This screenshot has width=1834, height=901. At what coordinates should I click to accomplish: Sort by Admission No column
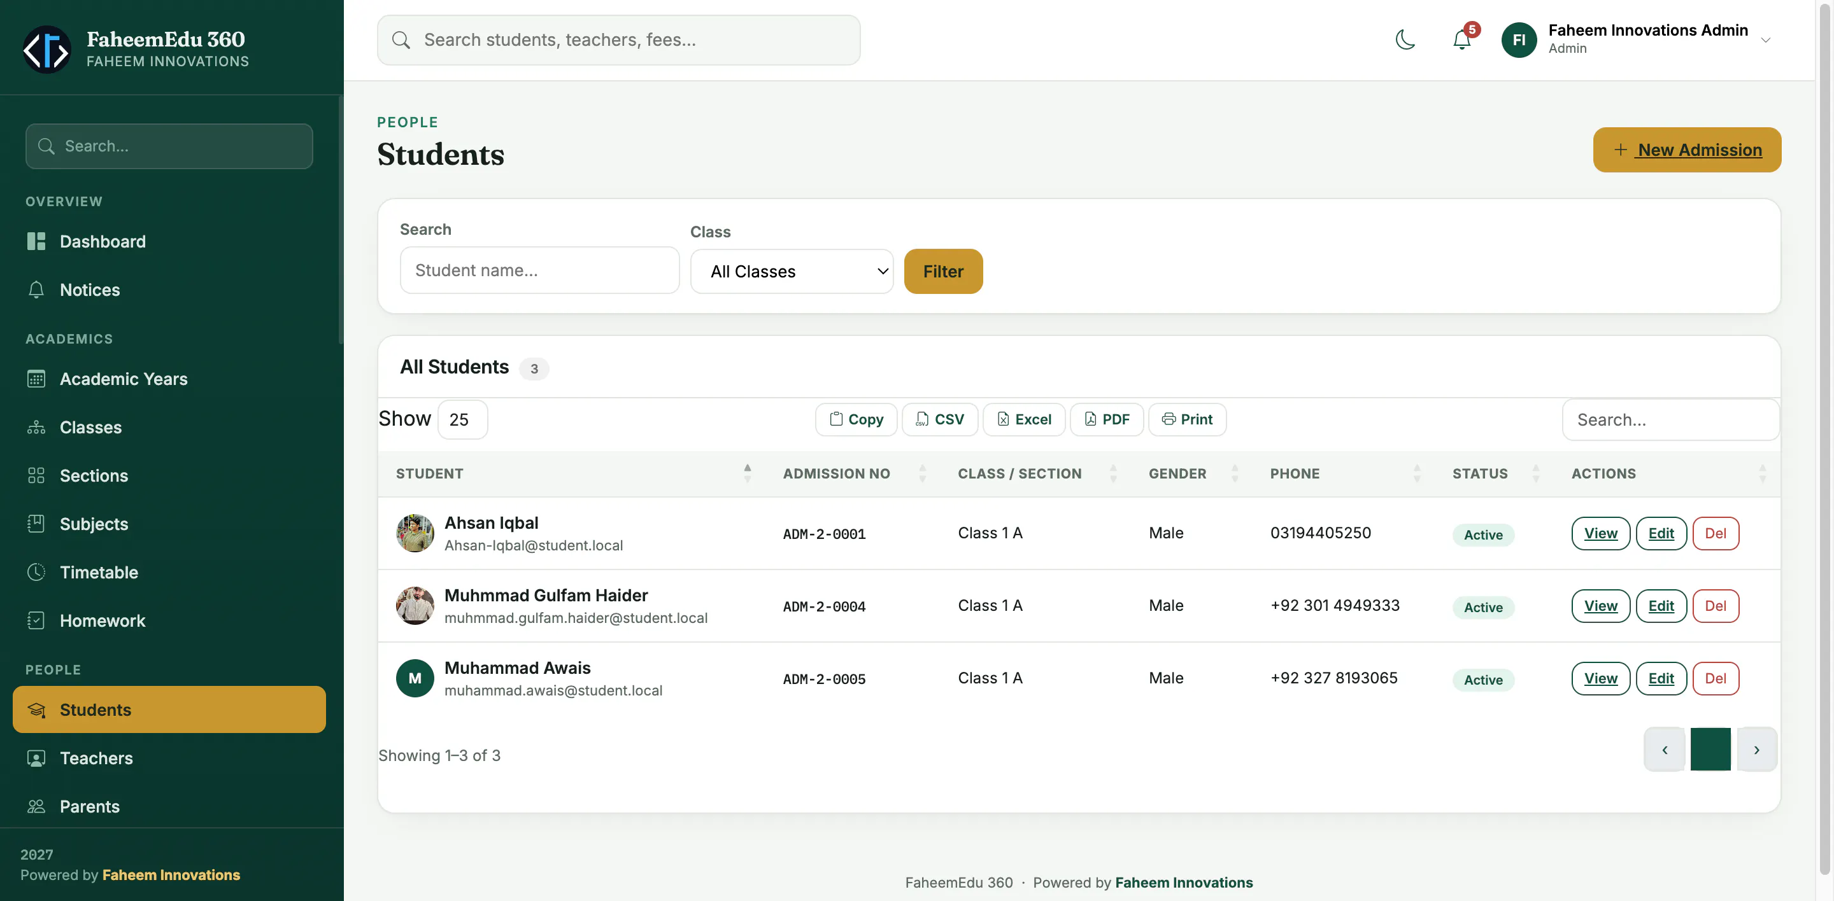coord(853,474)
